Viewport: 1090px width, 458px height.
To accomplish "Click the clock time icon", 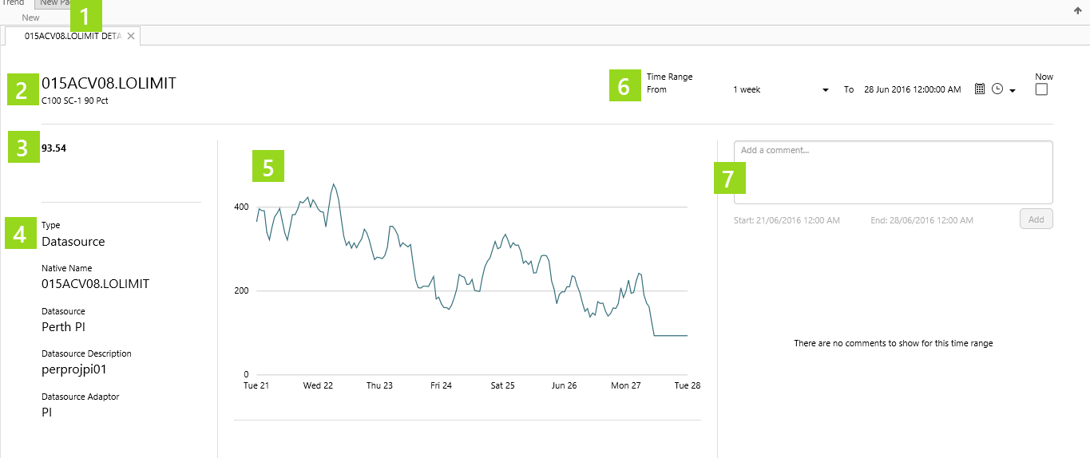I will coord(997,89).
